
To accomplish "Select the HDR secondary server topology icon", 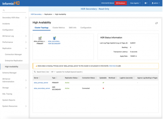I will 54,38.
